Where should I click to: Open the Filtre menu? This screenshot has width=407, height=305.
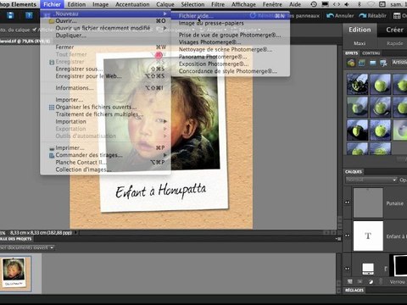(218, 4)
